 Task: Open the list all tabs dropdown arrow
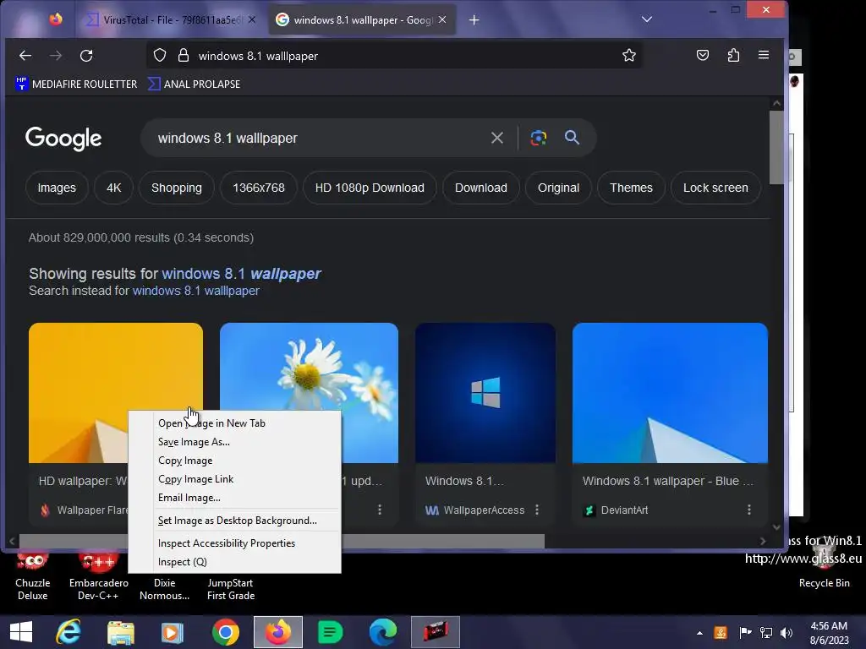(x=647, y=19)
